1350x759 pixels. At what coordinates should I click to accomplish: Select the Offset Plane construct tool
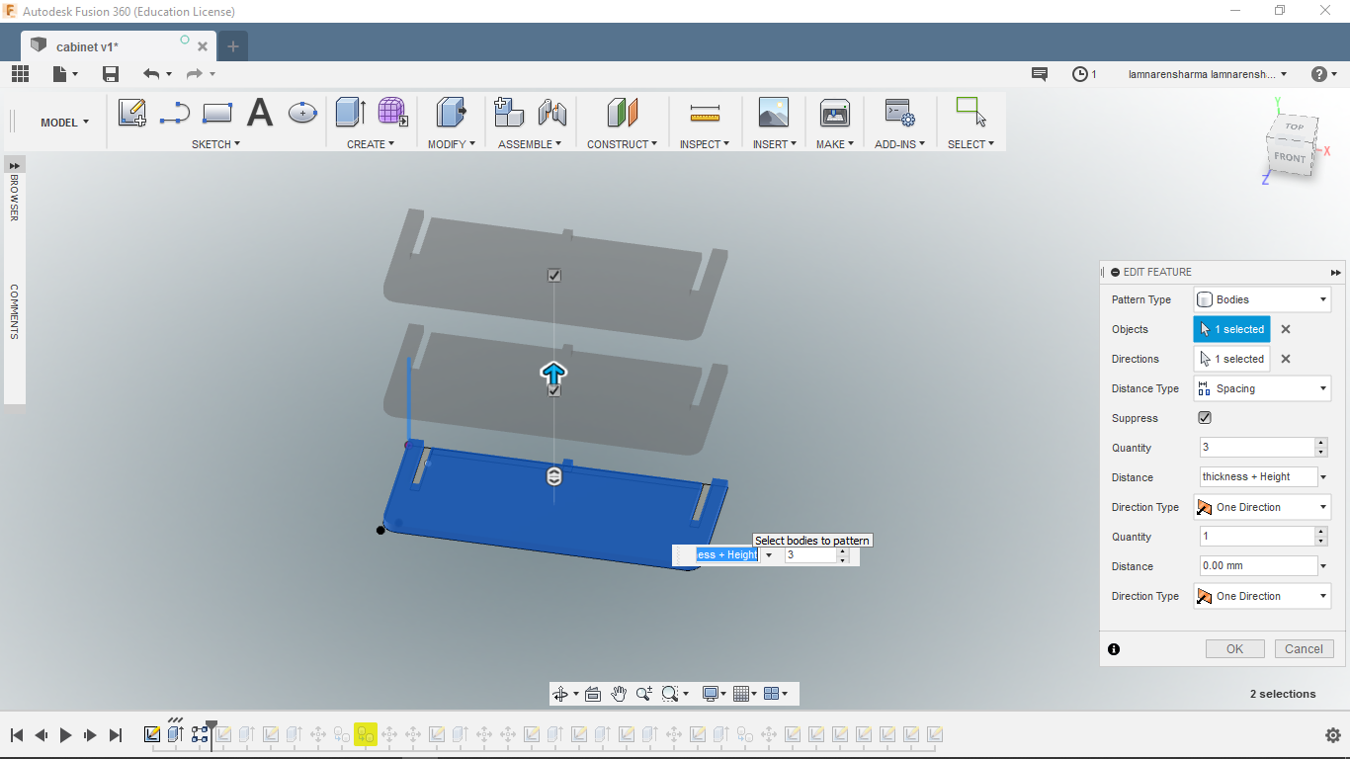click(623, 113)
